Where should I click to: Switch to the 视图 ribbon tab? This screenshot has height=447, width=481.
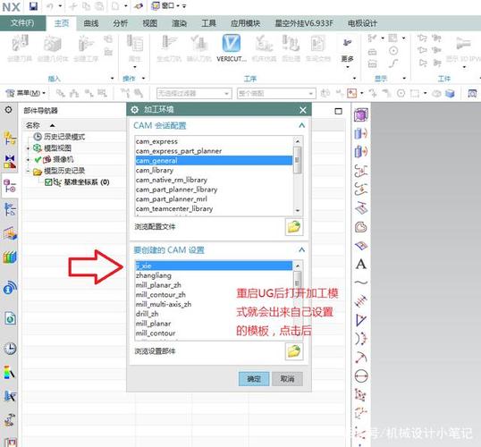click(150, 23)
